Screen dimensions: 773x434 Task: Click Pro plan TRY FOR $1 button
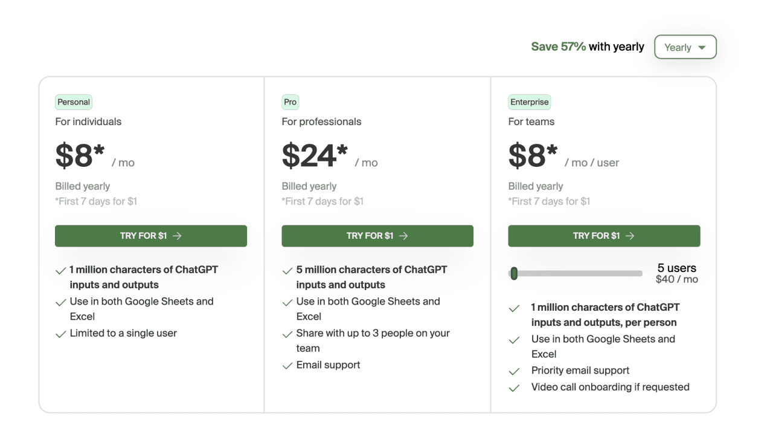click(x=377, y=236)
